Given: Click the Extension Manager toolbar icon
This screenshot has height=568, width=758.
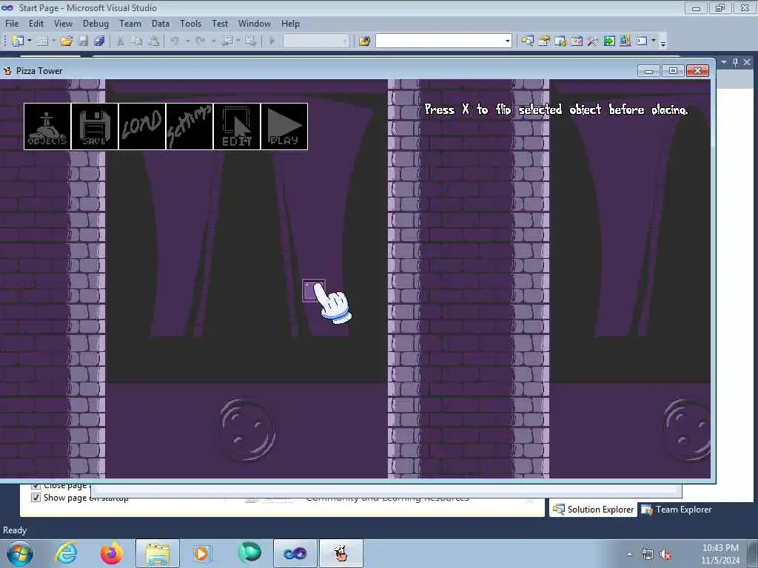Looking at the screenshot, I should pos(625,41).
